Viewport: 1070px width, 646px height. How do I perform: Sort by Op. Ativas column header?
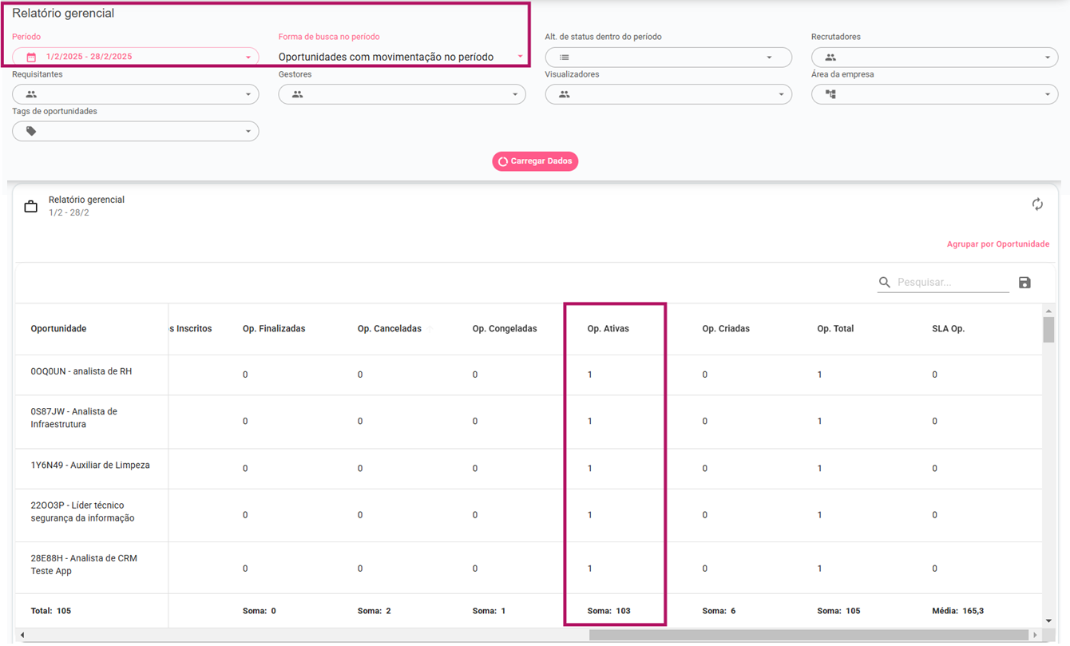[608, 329]
